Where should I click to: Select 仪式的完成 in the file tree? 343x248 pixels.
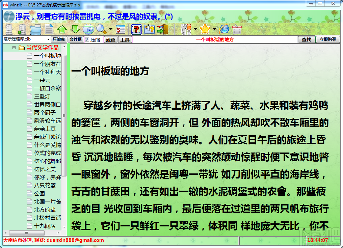48,153
